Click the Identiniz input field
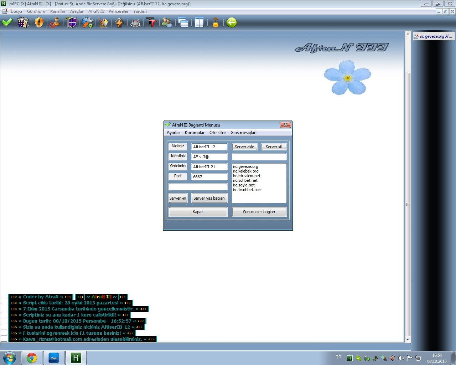This screenshot has height=365, width=456. point(209,157)
